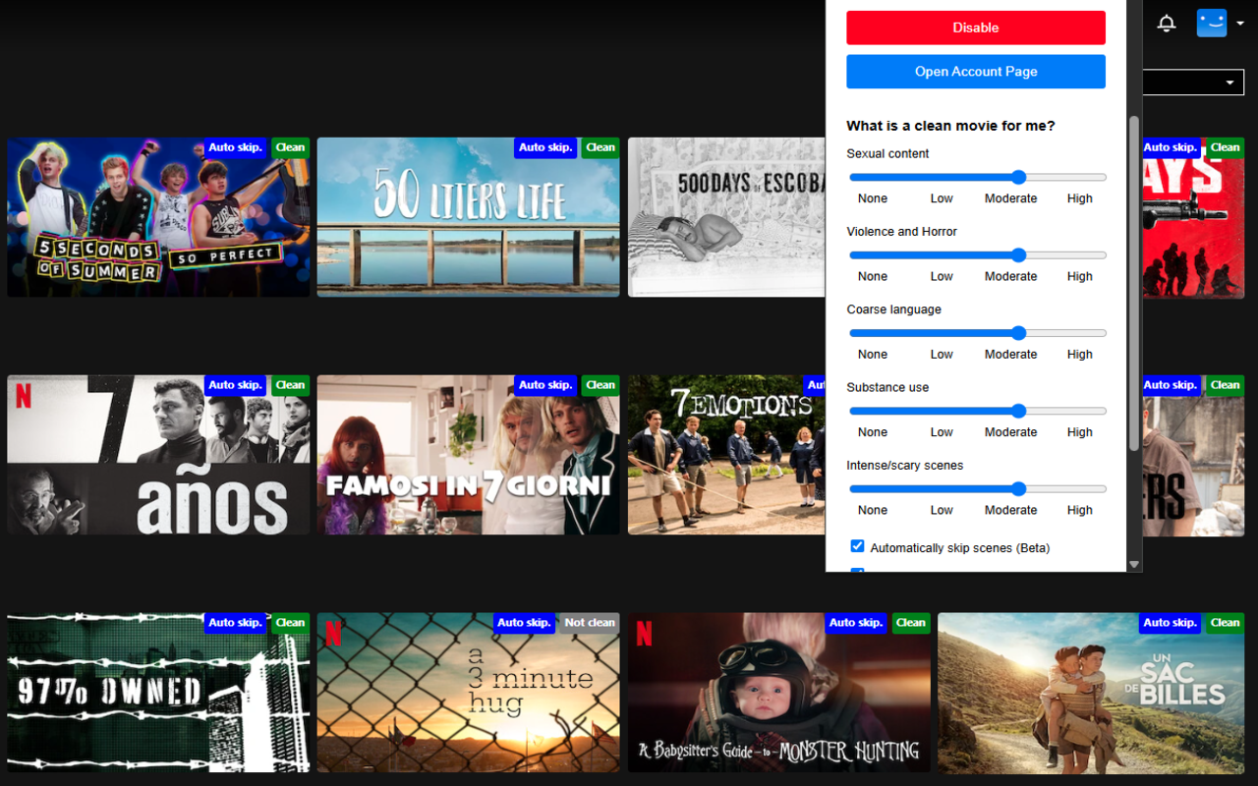The image size is (1258, 786).
Task: Open the 7 Emotions thumbnail
Action: [x=726, y=455]
